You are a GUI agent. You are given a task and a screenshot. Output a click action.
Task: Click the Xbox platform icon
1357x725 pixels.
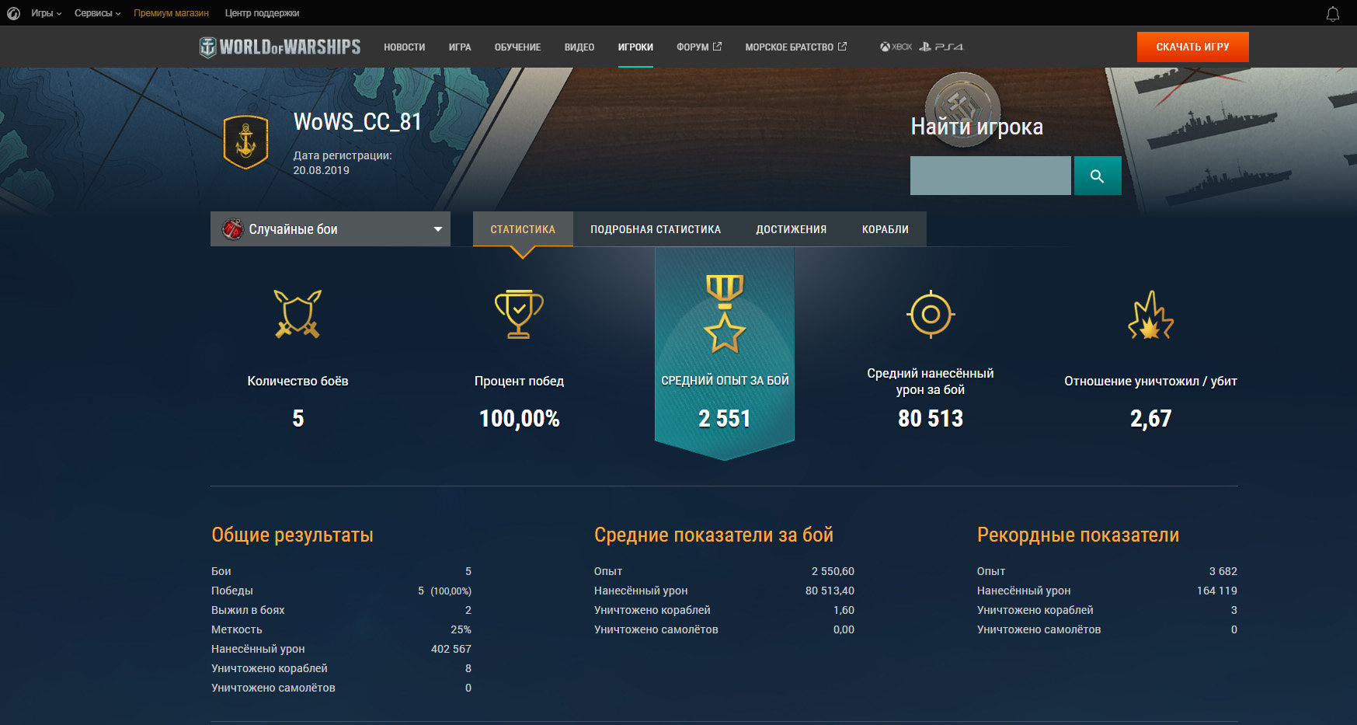(x=896, y=47)
